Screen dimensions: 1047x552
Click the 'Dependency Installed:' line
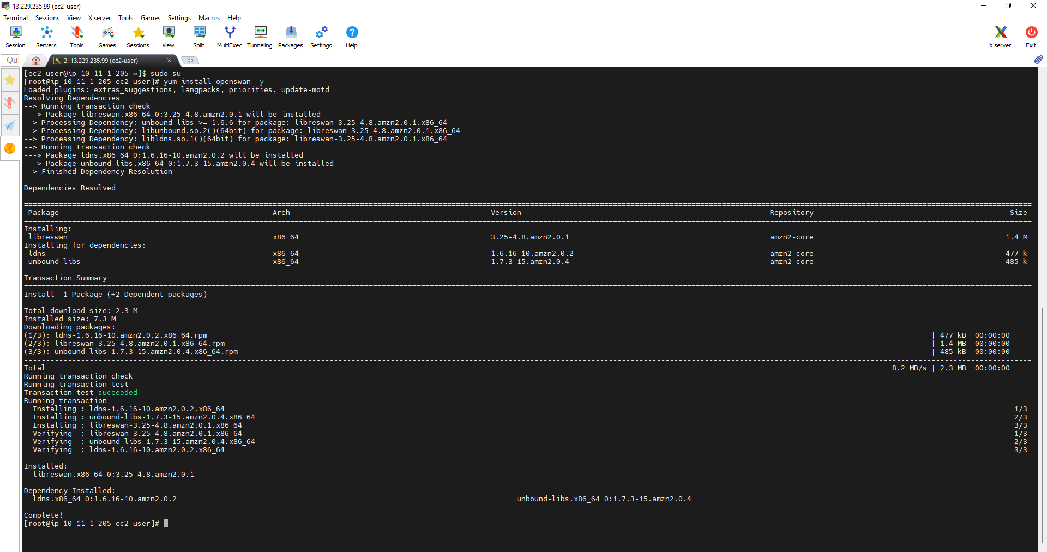click(x=69, y=491)
